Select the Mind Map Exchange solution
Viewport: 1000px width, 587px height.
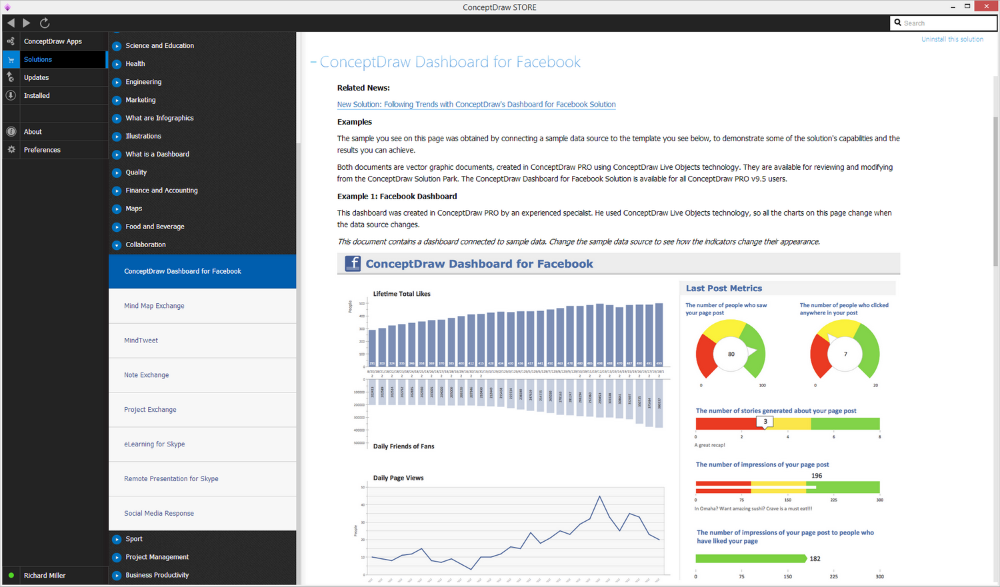coord(203,306)
